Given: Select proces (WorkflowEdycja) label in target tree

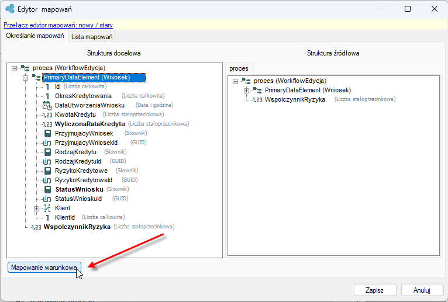Looking at the screenshot, I should (x=69, y=68).
